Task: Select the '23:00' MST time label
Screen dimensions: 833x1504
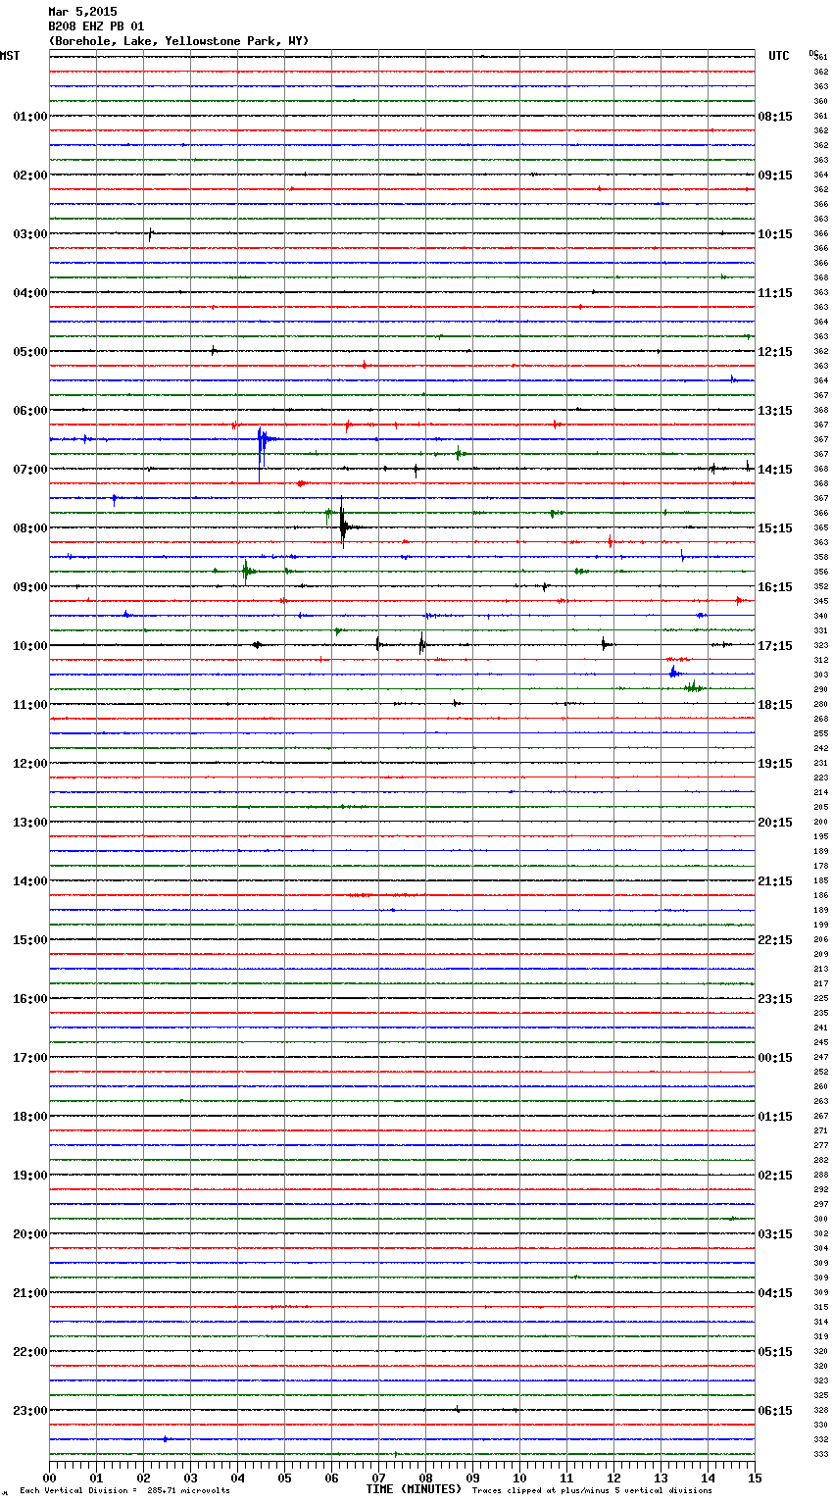Action: tap(30, 1411)
